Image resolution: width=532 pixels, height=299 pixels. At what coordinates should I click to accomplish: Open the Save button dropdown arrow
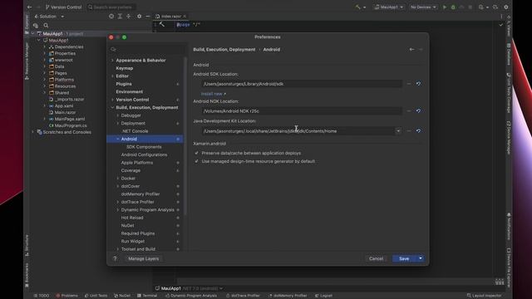pyautogui.click(x=421, y=258)
